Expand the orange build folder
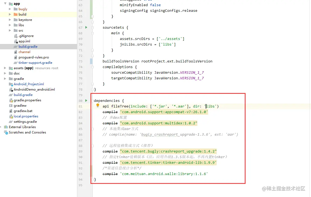 10,14
